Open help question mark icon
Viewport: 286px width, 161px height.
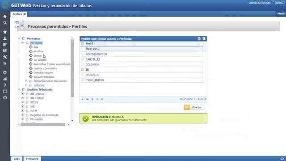[x=5, y=85]
